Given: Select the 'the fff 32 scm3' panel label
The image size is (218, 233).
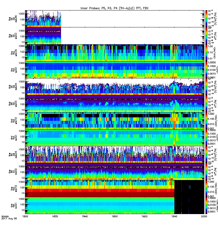Looking at the screenshot, I should 13,172.
